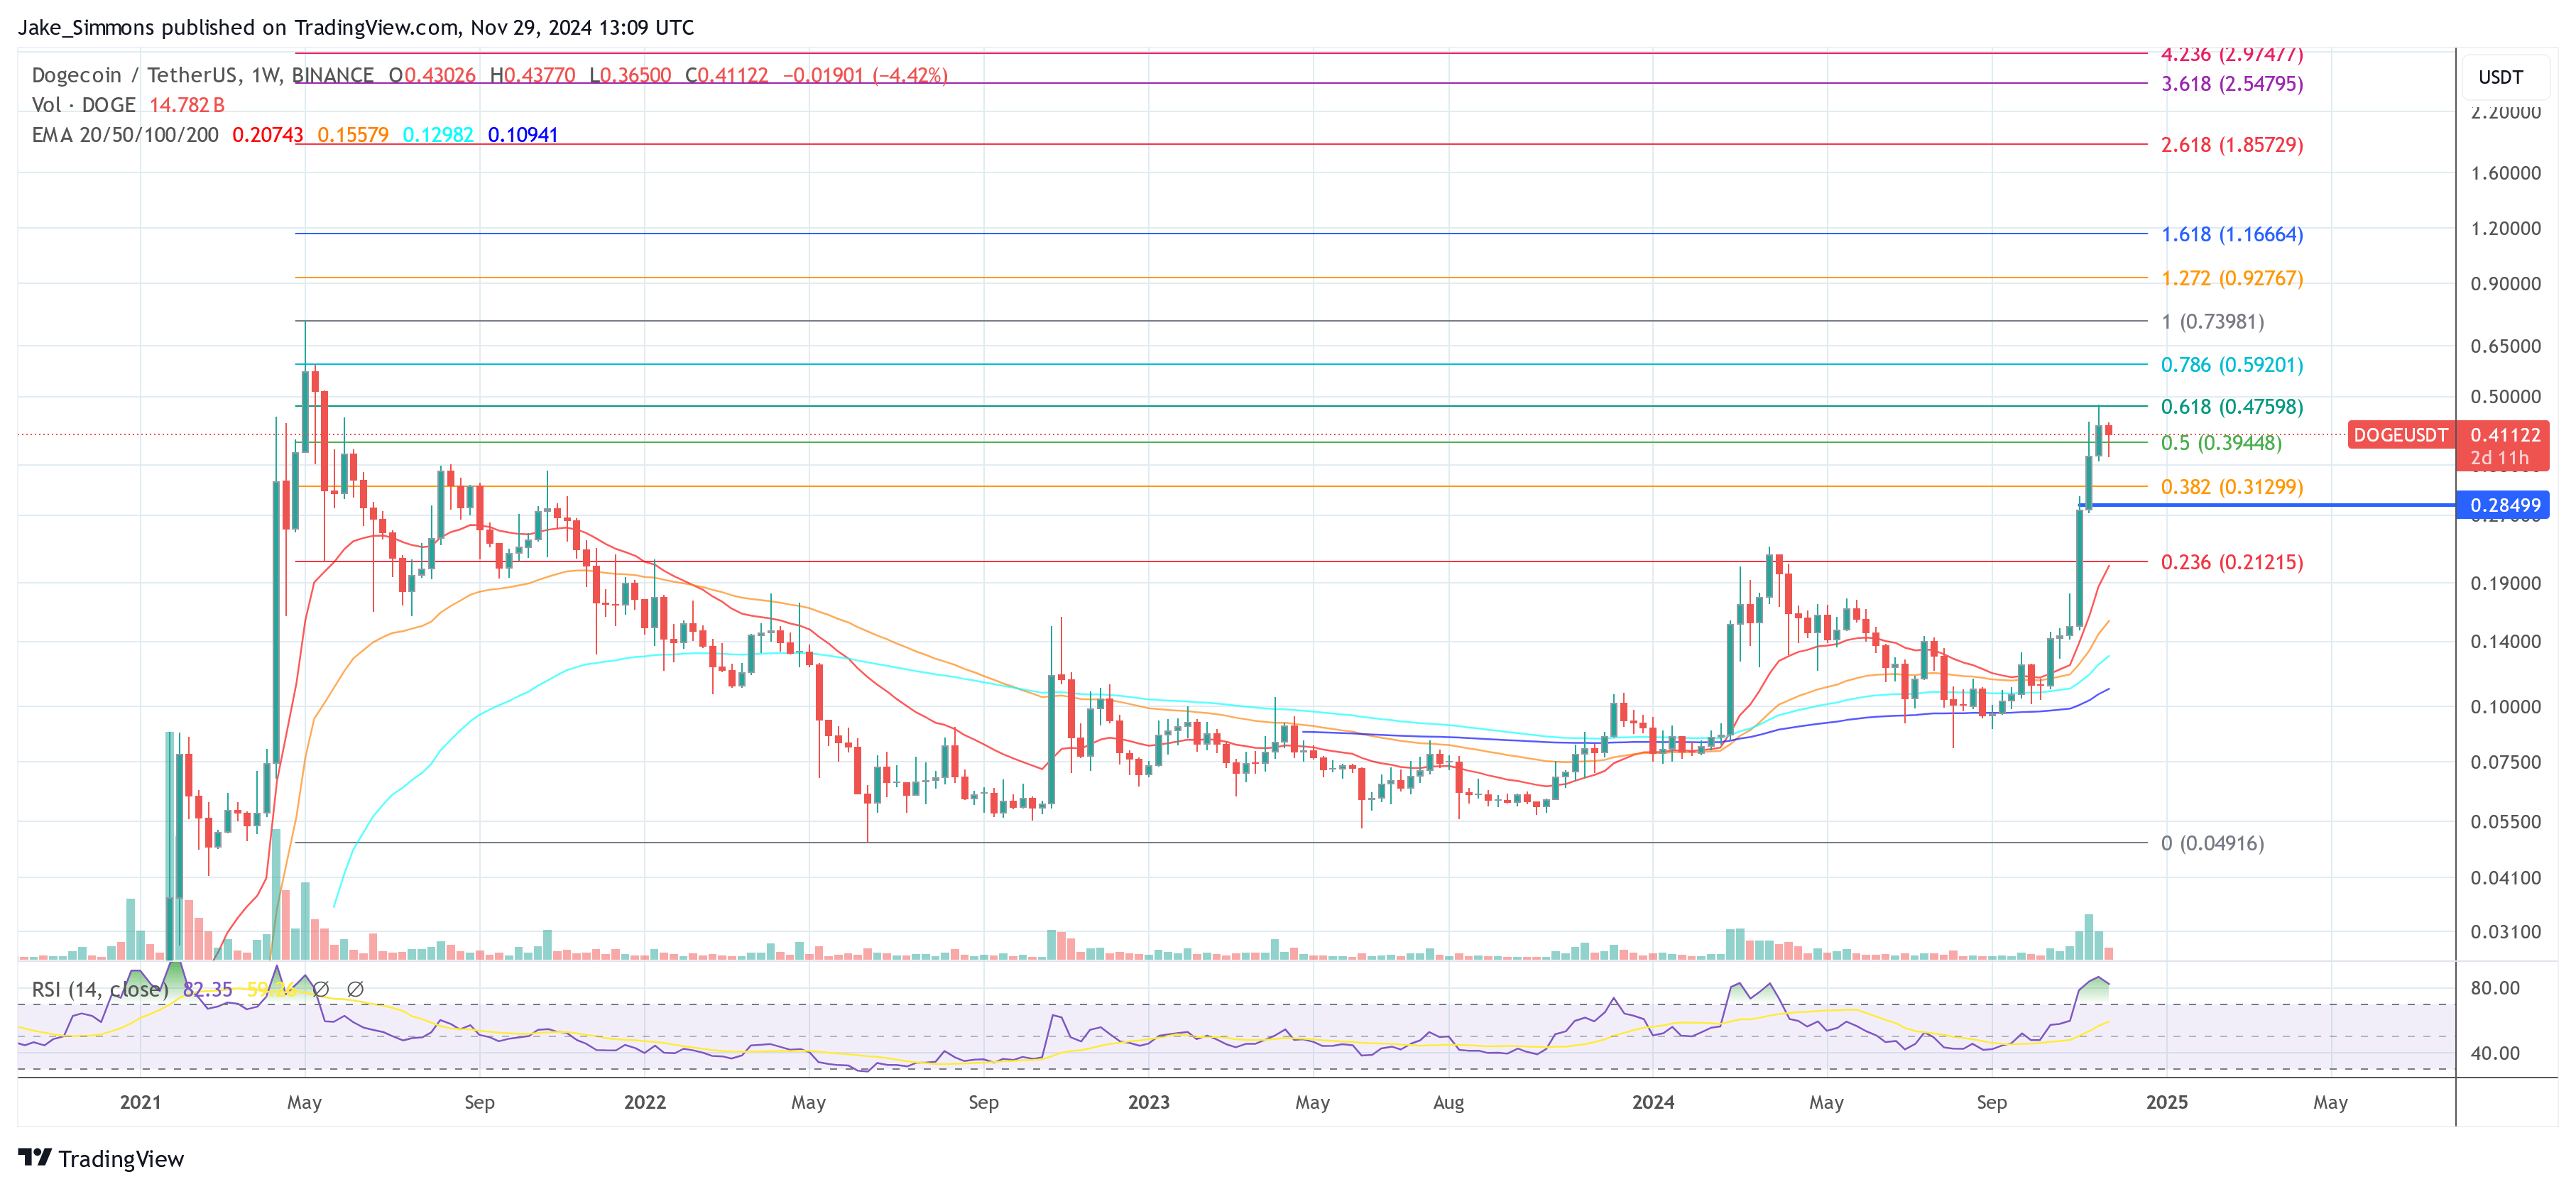The image size is (2576, 1189).
Task: Click the 'Dogecoin / TetherUS, 1W, BINANCE' title
Action: coord(203,75)
